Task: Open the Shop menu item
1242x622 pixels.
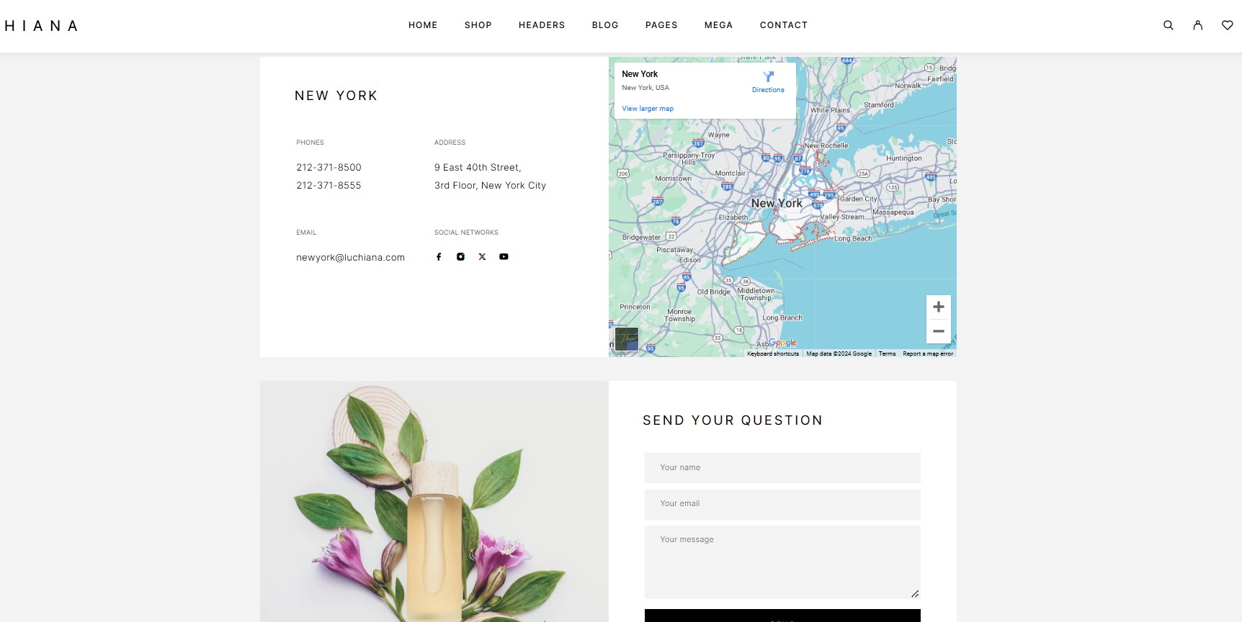Action: [478, 25]
